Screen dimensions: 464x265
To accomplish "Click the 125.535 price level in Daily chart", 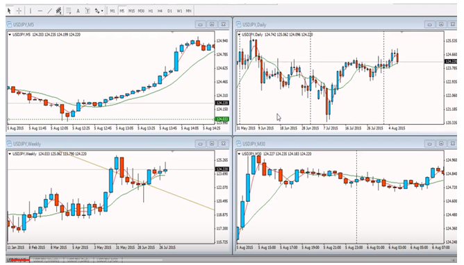I will click(451, 41).
